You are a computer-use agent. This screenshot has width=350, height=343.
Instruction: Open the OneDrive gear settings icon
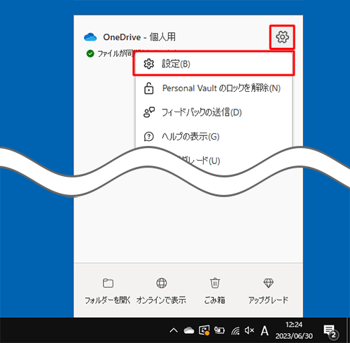click(282, 37)
